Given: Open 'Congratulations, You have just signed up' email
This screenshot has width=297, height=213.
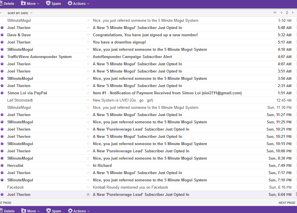Looking at the screenshot, I should point(145,35).
